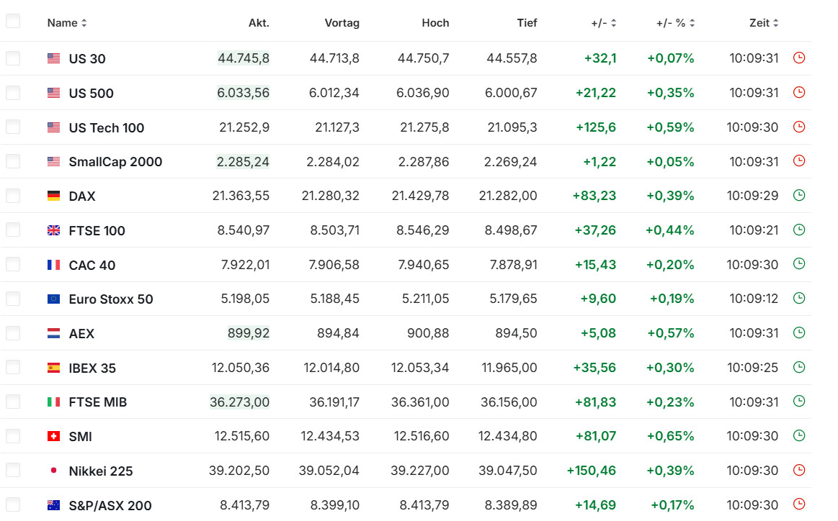
Task: Select the checkbox for CAC 40 row
Action: (x=13, y=265)
